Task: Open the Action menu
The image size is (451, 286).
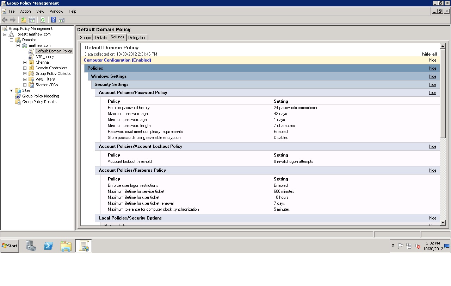Action: [25, 11]
